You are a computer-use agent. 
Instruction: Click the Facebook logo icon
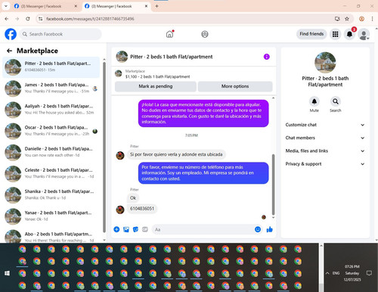11,34
